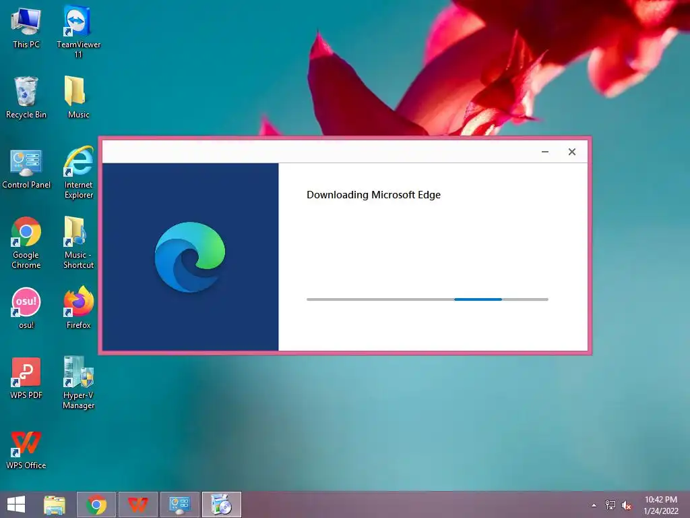This screenshot has width=690, height=518.
Task: Select the Internet Explorer shortcut
Action: point(78,173)
